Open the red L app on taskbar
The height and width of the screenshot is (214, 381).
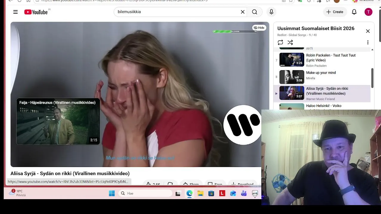click(x=222, y=193)
